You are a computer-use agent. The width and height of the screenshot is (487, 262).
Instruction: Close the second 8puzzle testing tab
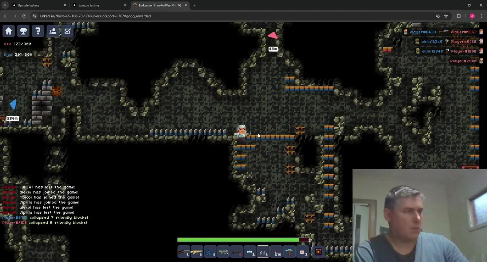125,5
